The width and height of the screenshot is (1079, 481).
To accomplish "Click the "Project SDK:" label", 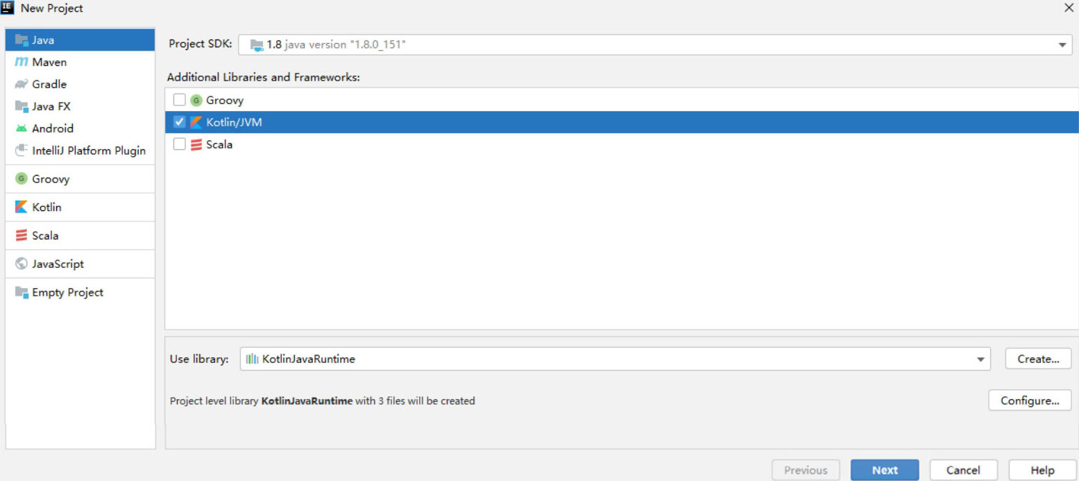I will coord(201,44).
